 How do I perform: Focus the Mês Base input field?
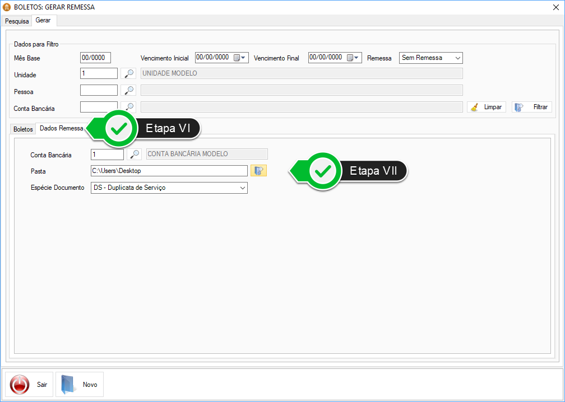[x=95, y=58]
